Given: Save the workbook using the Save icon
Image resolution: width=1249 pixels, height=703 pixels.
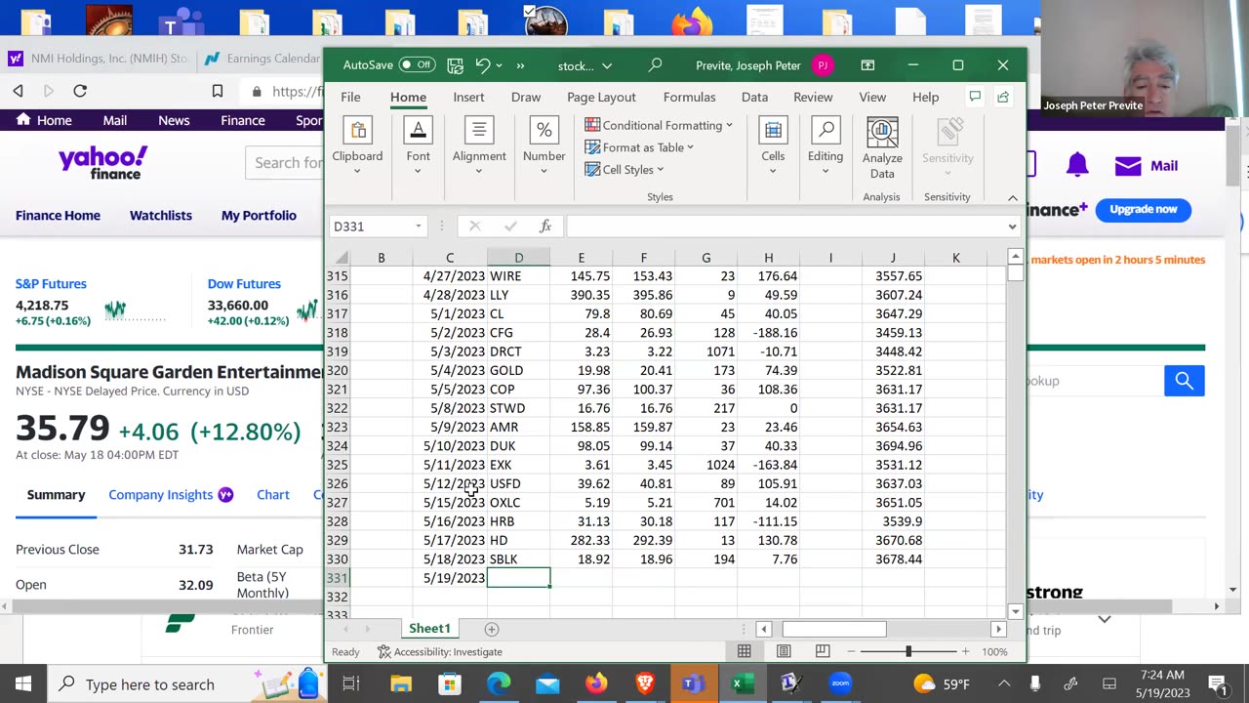Looking at the screenshot, I should pos(455,65).
